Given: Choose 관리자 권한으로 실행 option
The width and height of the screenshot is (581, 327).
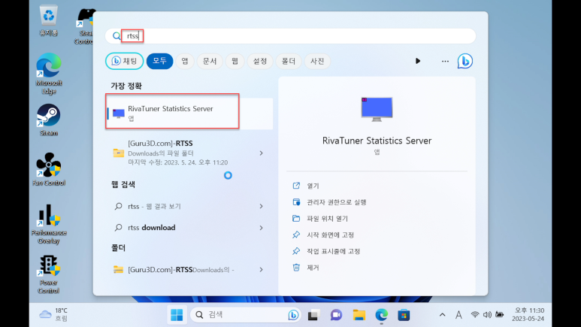Looking at the screenshot, I should coord(329,202).
